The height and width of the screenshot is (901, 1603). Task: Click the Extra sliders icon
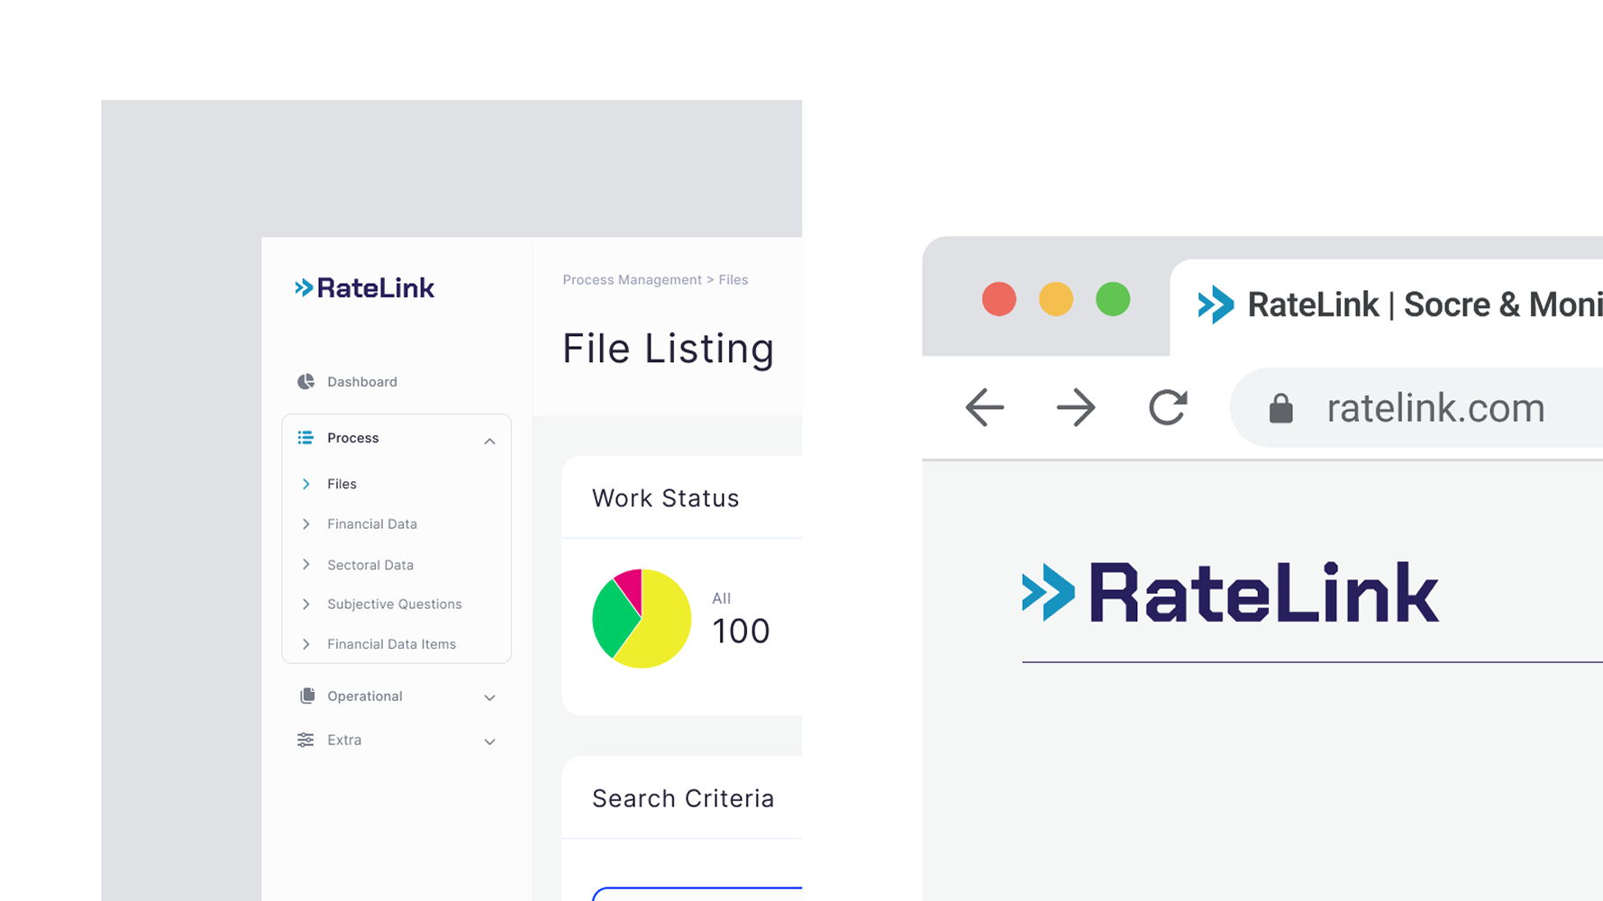(305, 740)
